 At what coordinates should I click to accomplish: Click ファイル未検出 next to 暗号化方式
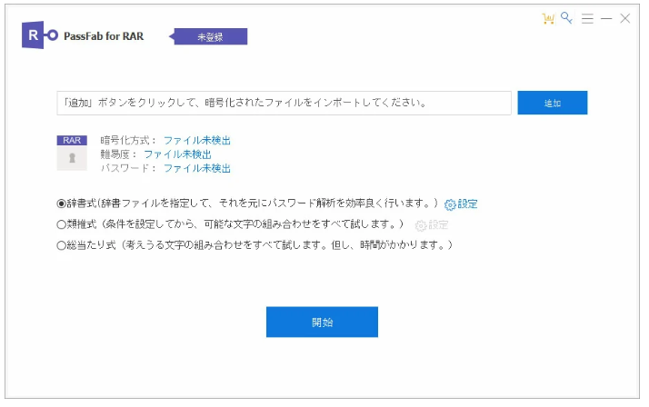[x=197, y=141]
